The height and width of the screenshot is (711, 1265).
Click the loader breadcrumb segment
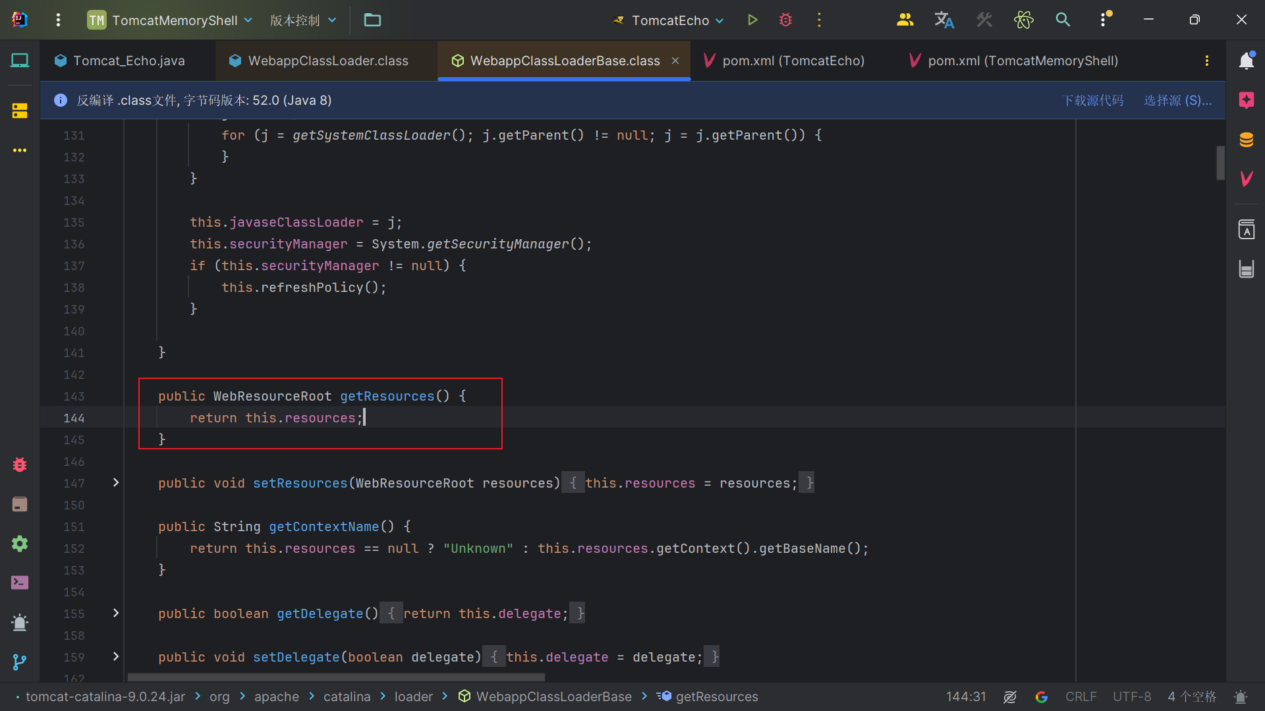[414, 697]
